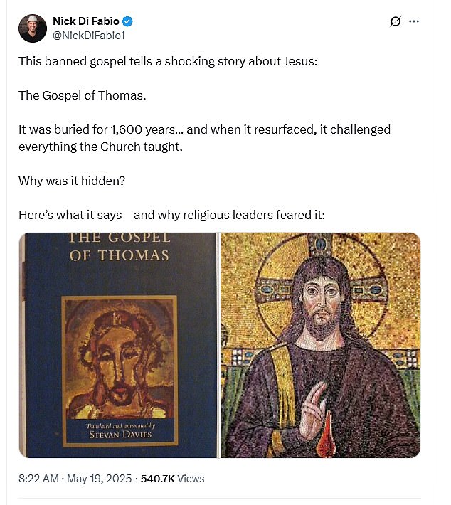Open Nick Di Fabio's profile avatar

(x=33, y=28)
